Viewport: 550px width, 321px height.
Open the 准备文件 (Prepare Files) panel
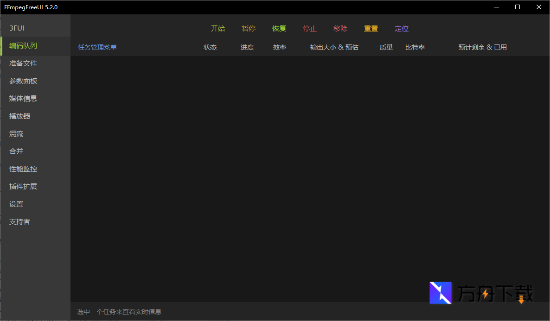tap(23, 63)
